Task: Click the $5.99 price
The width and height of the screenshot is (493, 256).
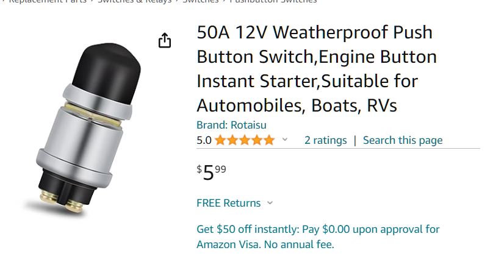Action: 212,172
